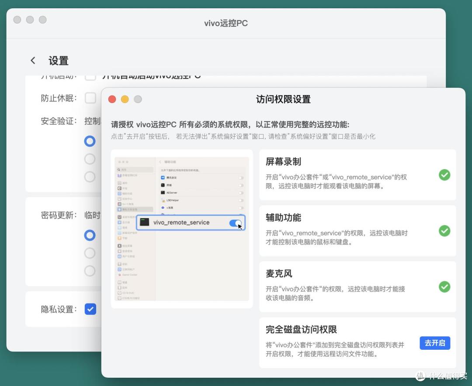Click the 完全磁盘访问权限 heading

(x=301, y=330)
